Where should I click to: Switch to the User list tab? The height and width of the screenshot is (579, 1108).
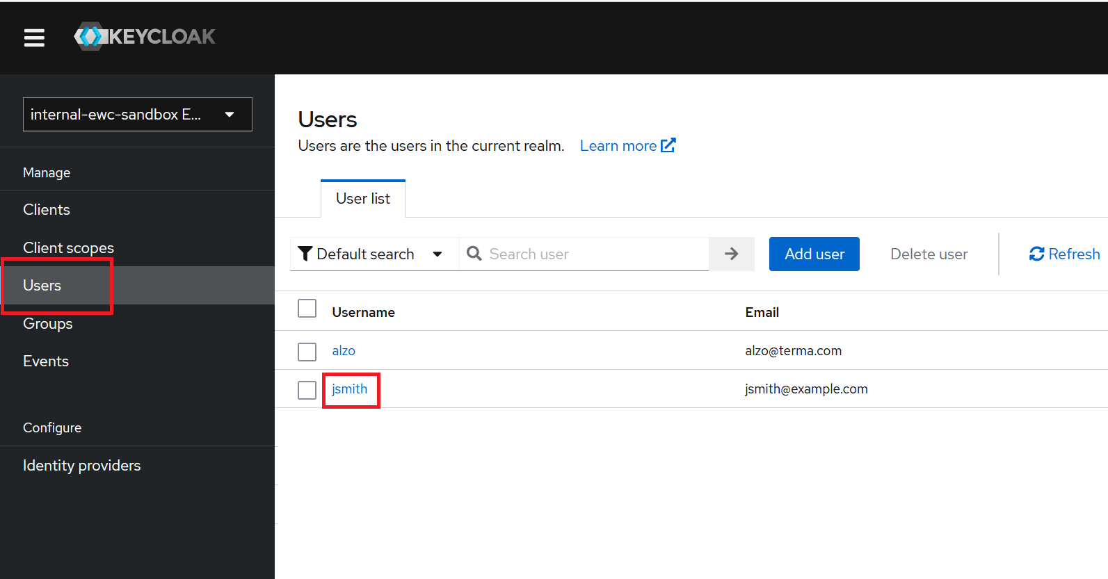[x=363, y=199]
